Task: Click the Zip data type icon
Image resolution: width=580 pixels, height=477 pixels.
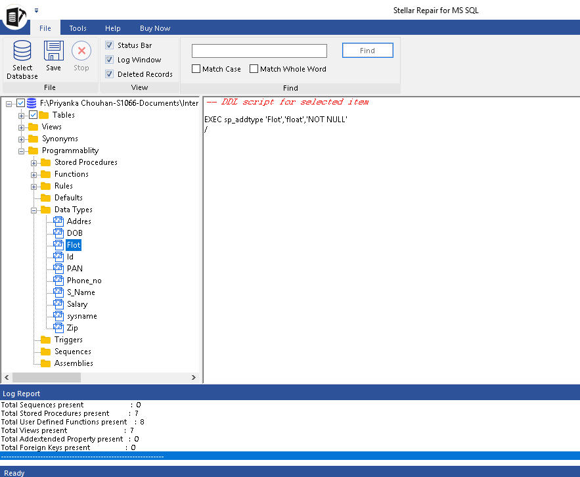Action: click(58, 328)
